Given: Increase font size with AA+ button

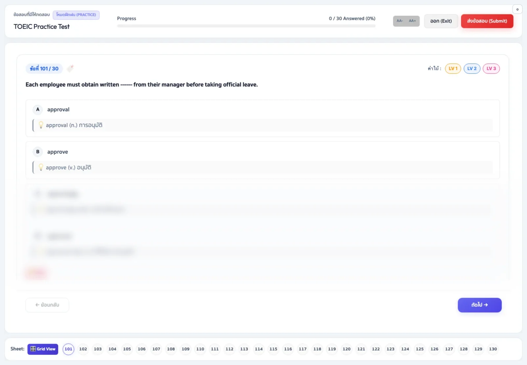Looking at the screenshot, I should [412, 21].
